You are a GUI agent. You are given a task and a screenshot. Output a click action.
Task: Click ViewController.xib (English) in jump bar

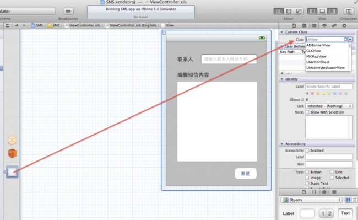coord(131,25)
